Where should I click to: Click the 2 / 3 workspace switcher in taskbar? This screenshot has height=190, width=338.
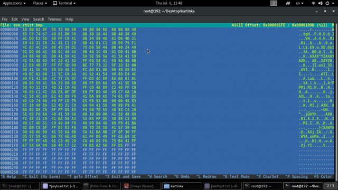tap(331, 186)
